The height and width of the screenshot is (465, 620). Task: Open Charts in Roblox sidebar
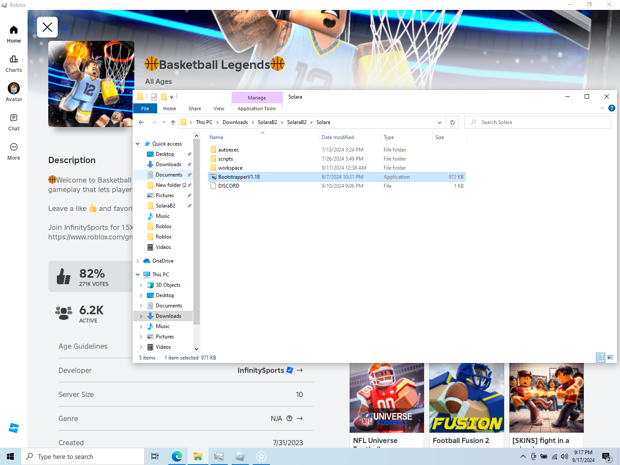tap(14, 64)
